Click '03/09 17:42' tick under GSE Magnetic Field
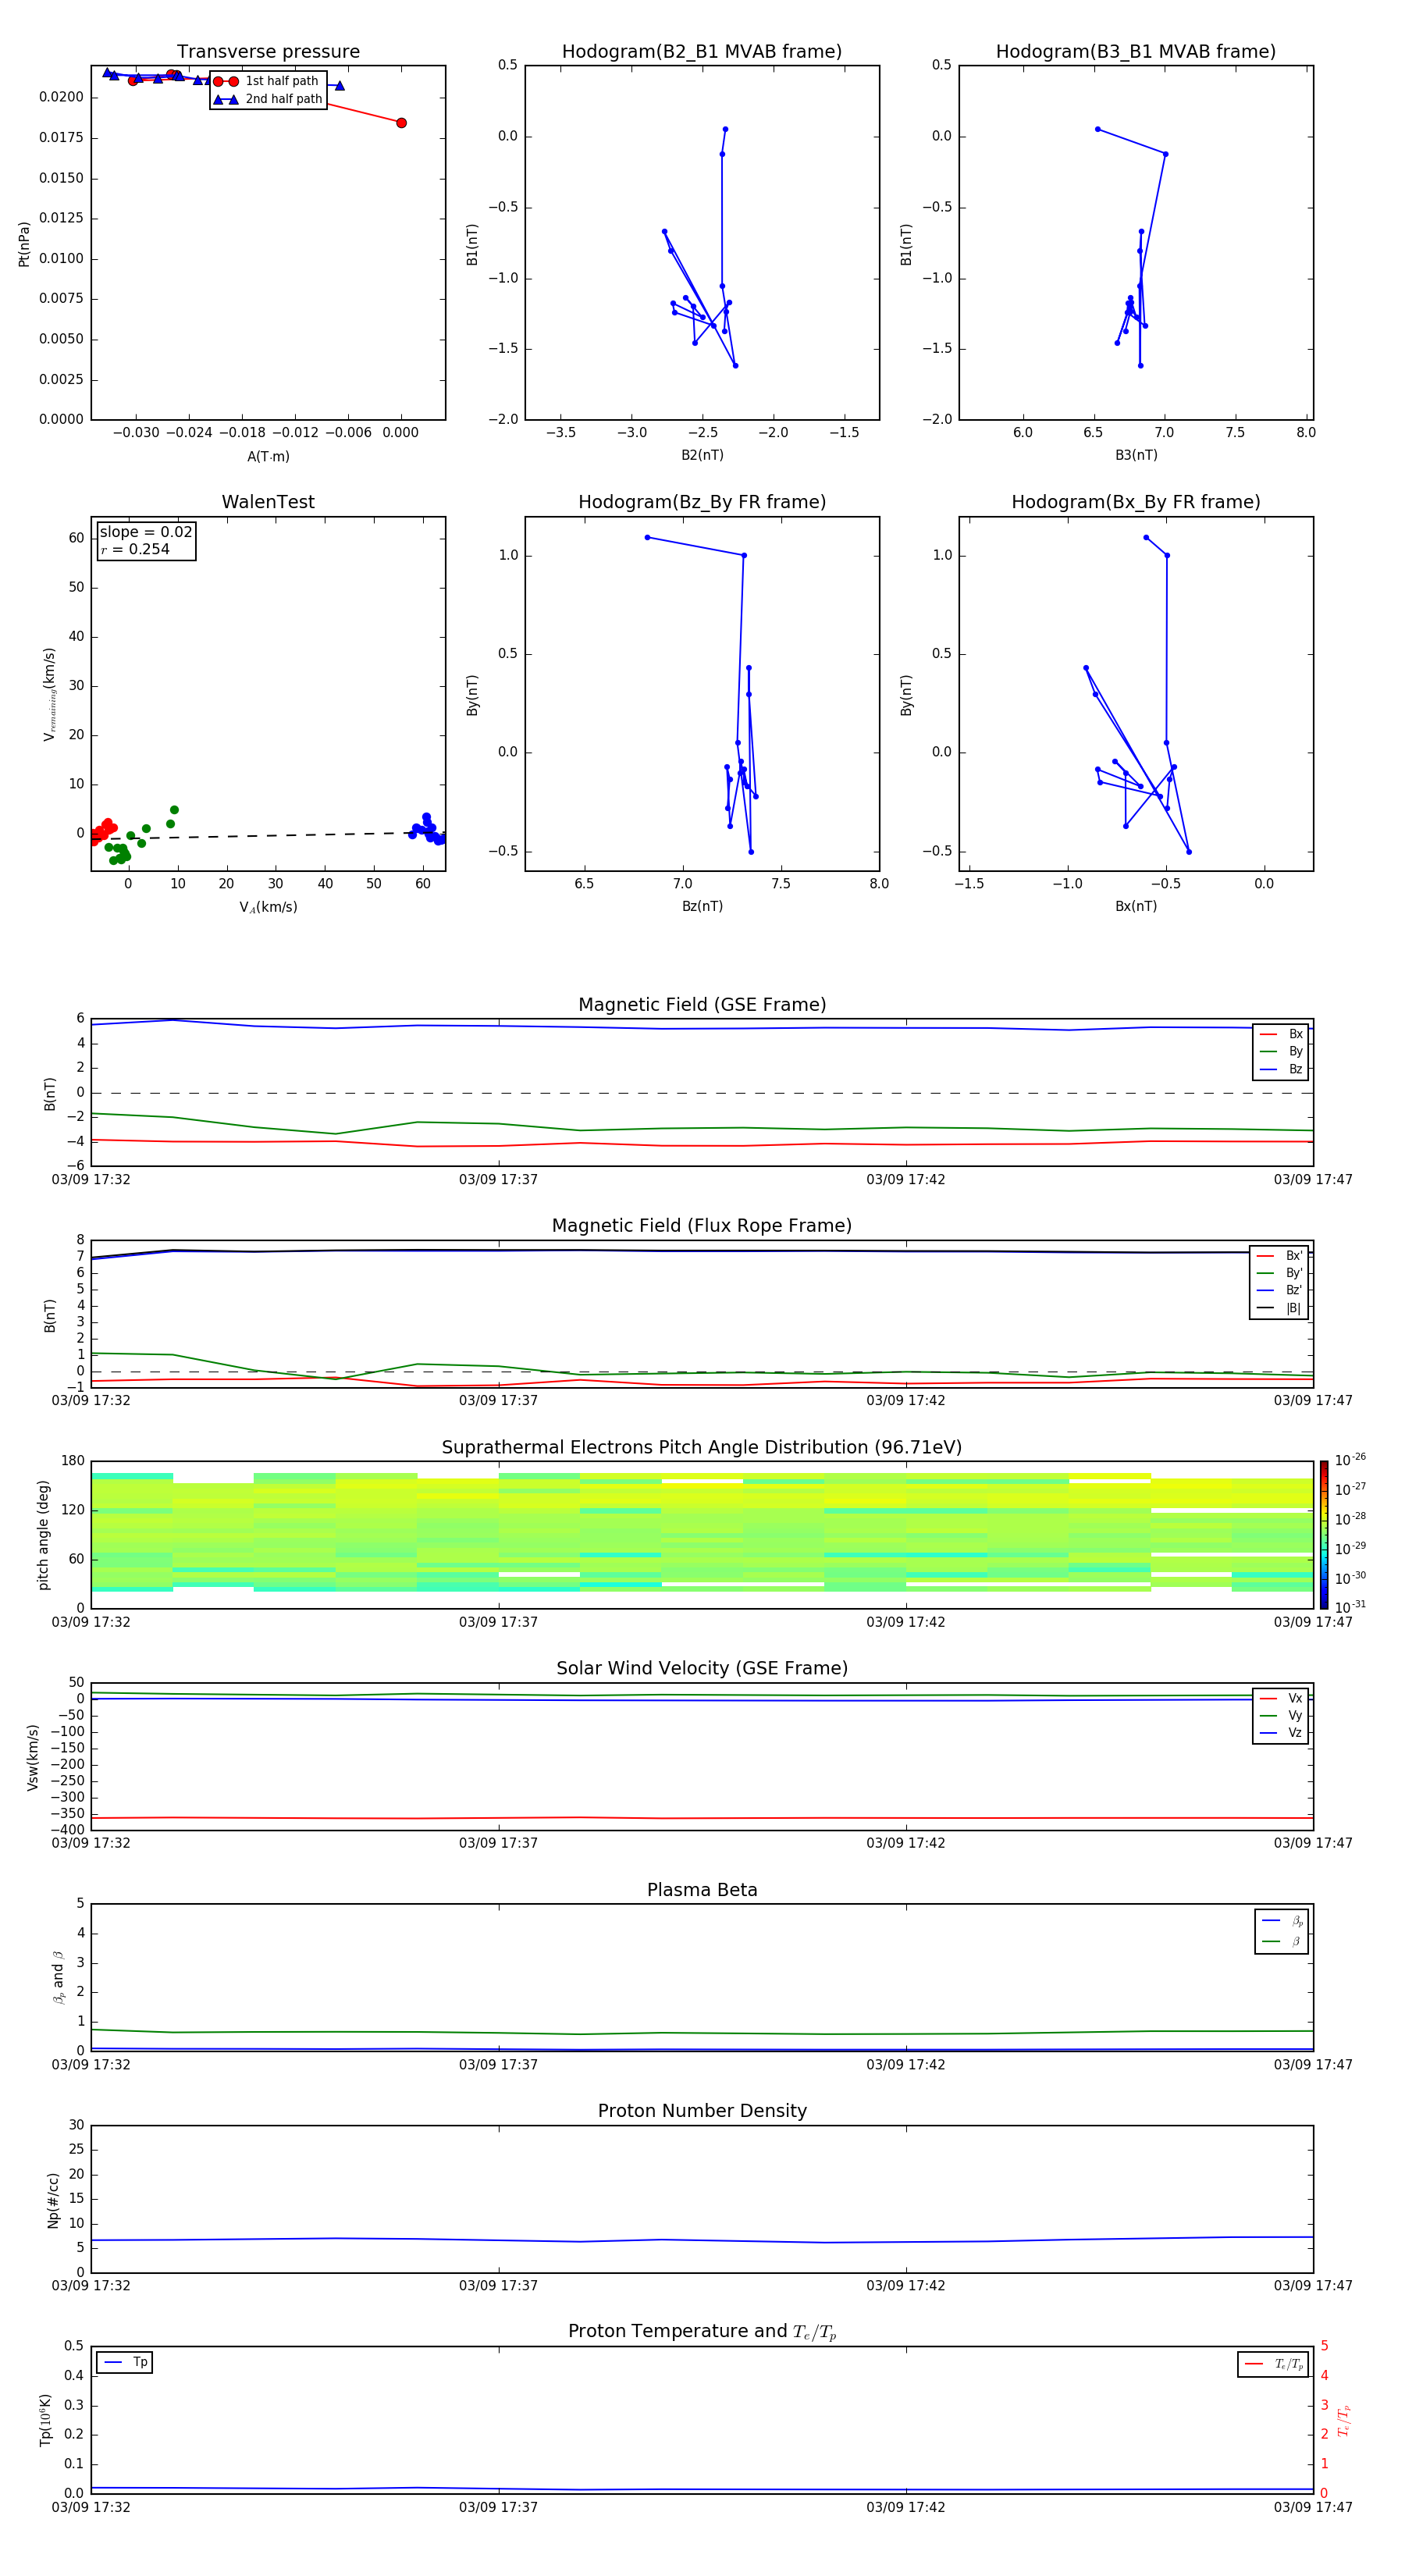The height and width of the screenshot is (2576, 1405). [905, 1179]
